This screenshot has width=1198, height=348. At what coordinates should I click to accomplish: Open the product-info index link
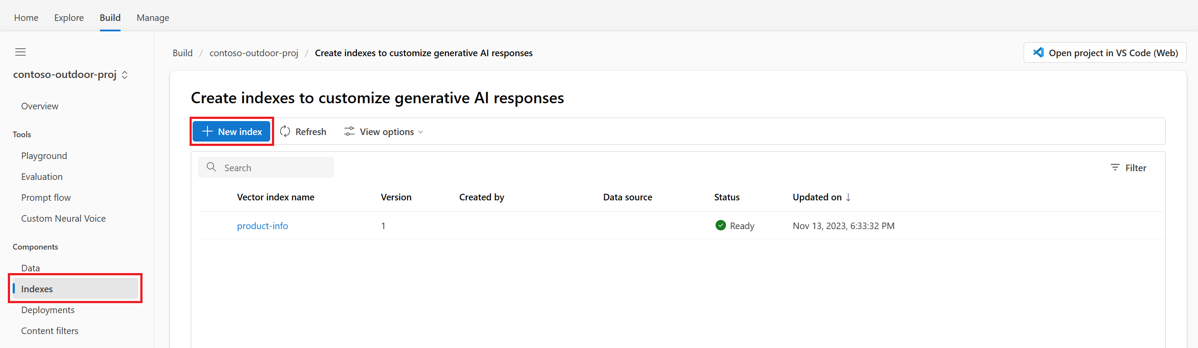262,226
